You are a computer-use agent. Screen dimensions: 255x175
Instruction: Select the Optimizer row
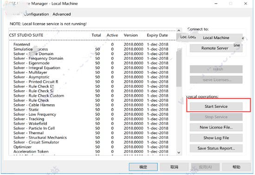[91, 147]
